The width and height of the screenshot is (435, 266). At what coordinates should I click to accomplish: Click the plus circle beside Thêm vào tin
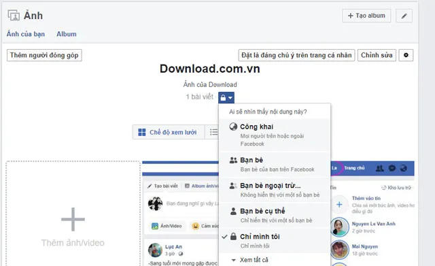pos(339,205)
